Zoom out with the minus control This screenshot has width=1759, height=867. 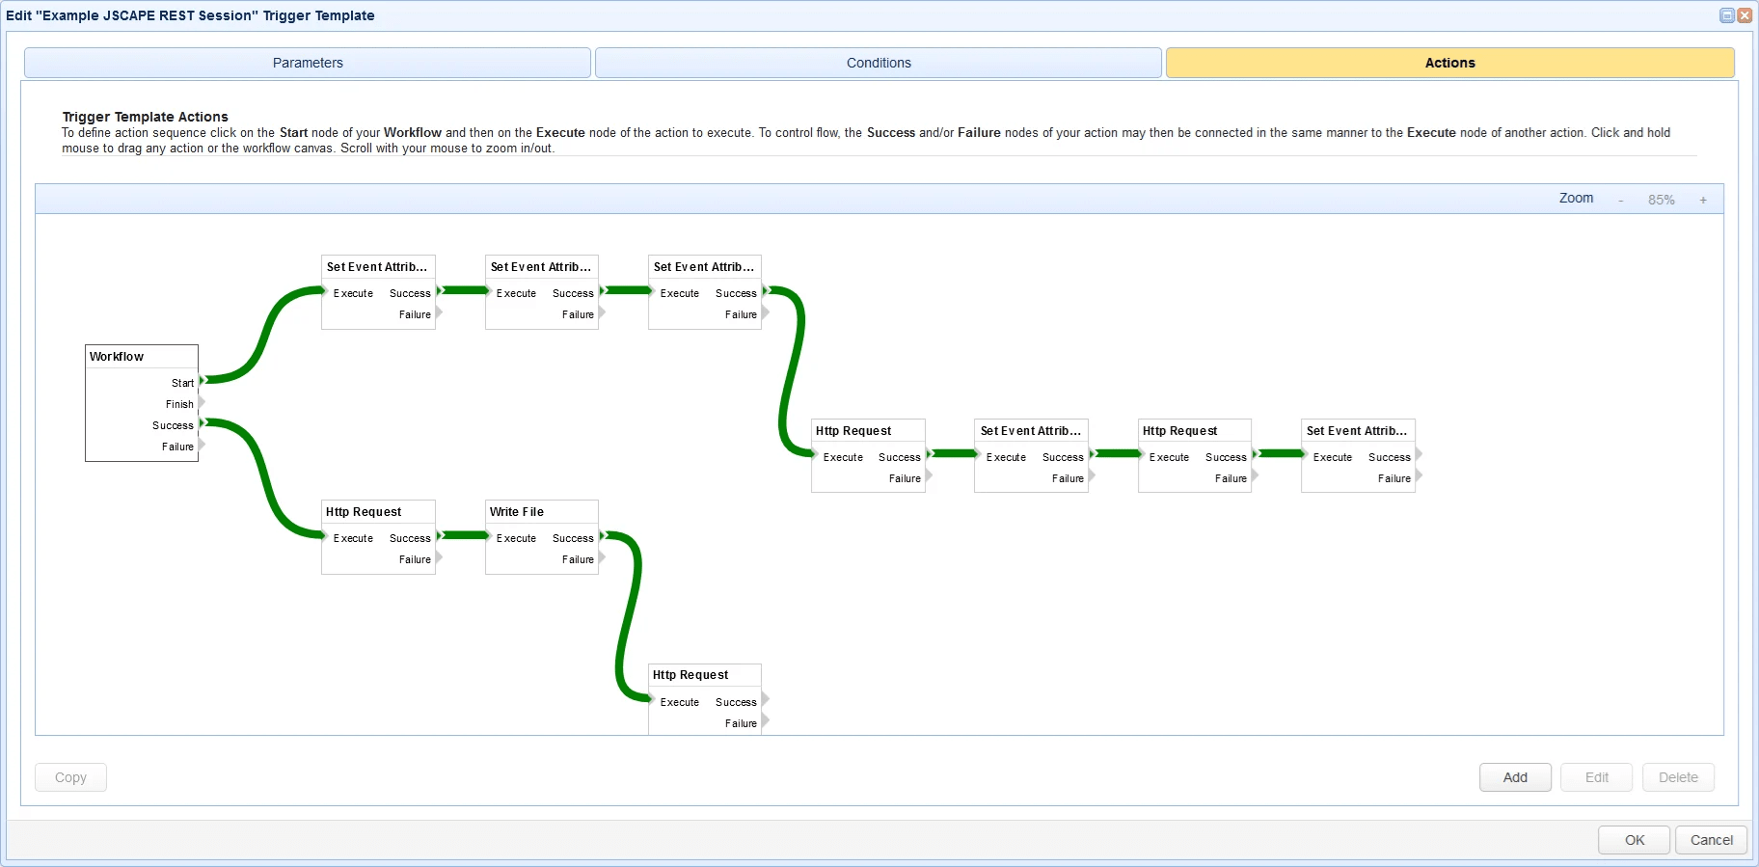pos(1621,200)
